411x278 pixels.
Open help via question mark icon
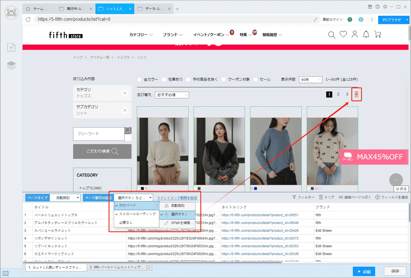click(377, 6)
